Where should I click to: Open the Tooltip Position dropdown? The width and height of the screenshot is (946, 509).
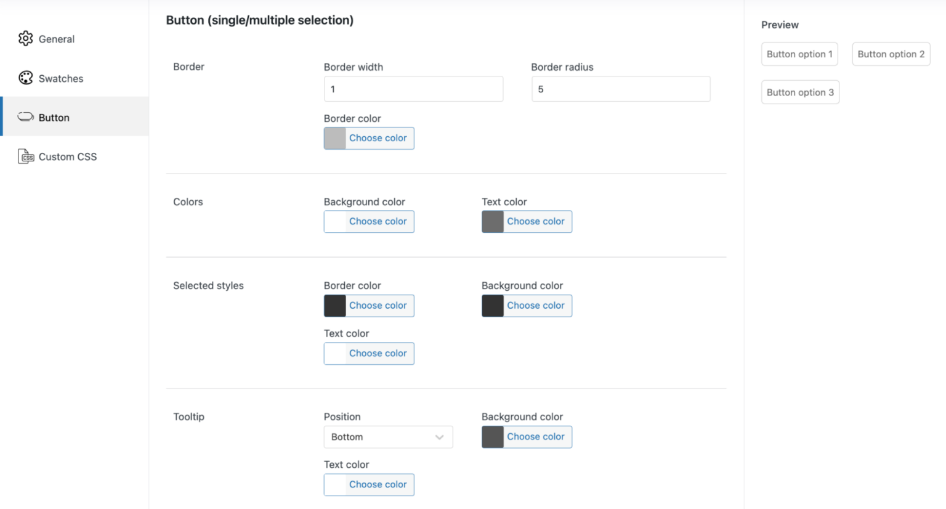388,437
